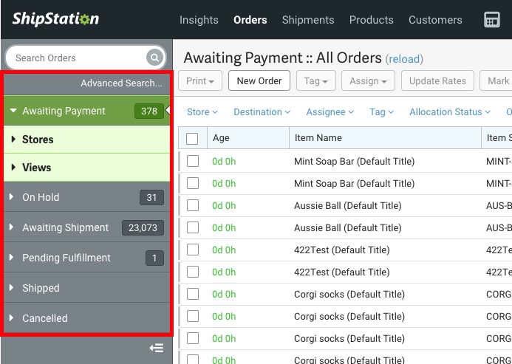Open the Tag button dropdown in toolbar
This screenshot has height=364, width=512.
pos(315,80)
